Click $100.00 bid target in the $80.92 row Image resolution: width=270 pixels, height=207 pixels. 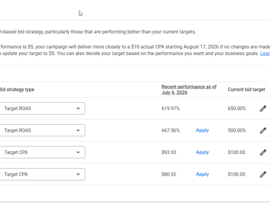click(237, 175)
